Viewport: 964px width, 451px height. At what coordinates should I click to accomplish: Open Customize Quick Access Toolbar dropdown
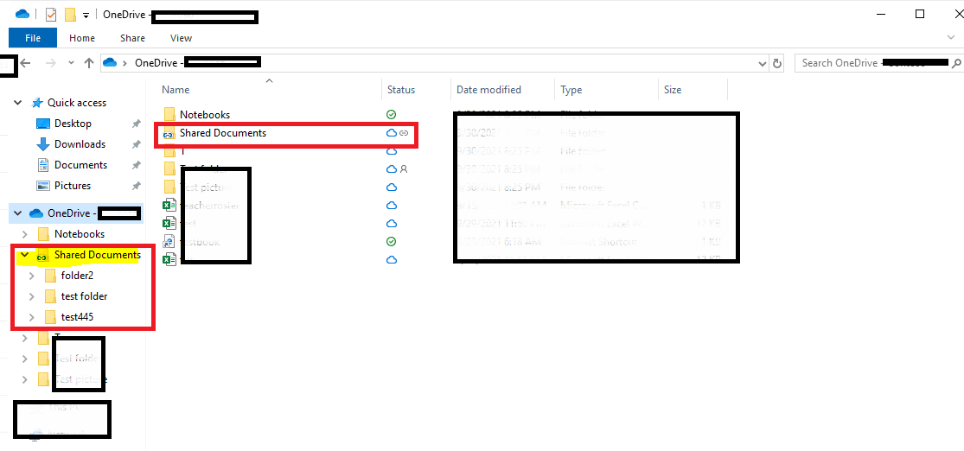86,15
